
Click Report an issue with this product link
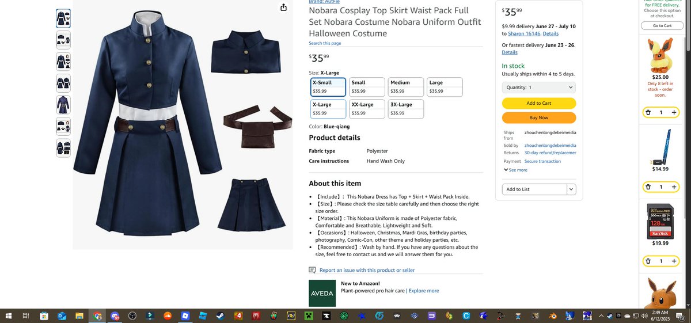pyautogui.click(x=367, y=270)
